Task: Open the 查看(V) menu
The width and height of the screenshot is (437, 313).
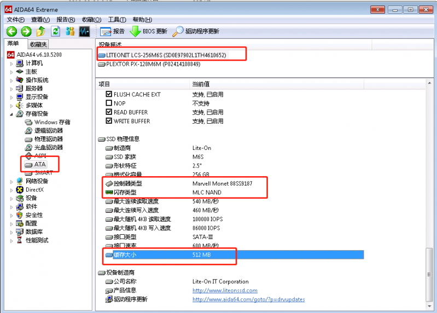Action: tap(40, 20)
